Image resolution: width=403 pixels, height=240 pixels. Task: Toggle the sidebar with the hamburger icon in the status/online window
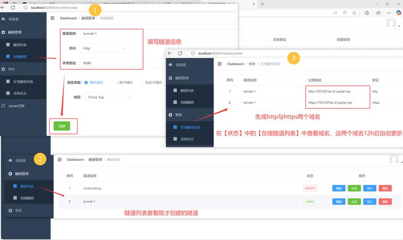pos(220,64)
